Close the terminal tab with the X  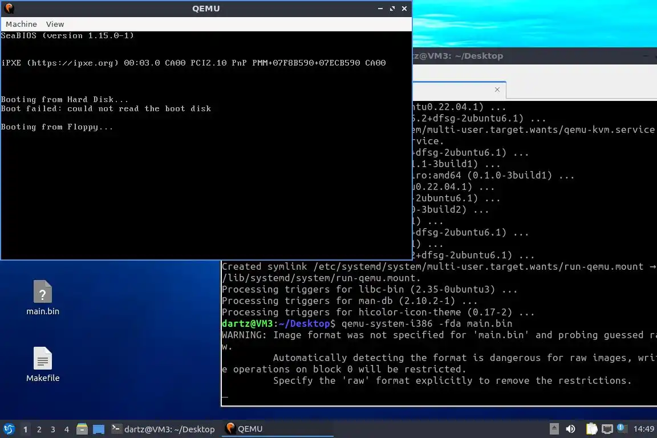pyautogui.click(x=497, y=90)
